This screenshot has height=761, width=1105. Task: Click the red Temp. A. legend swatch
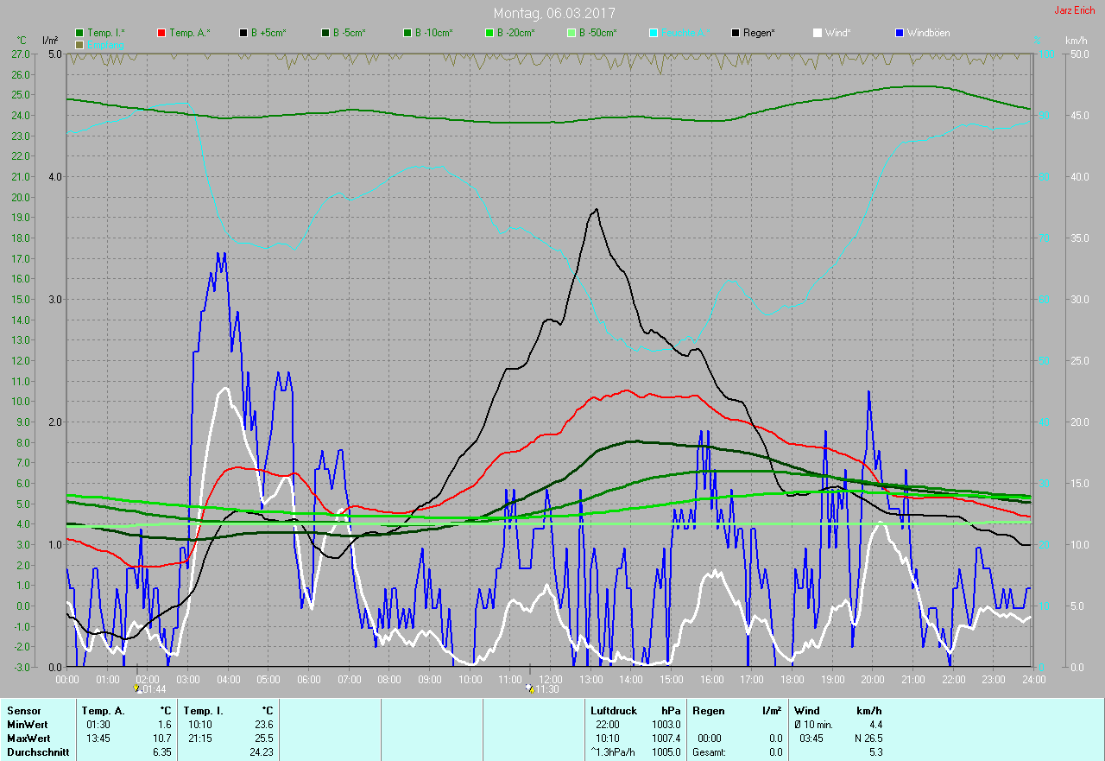pos(161,33)
